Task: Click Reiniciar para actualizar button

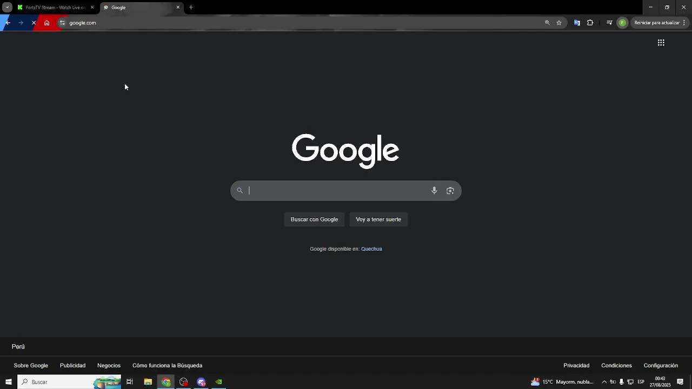Action: 656,23
